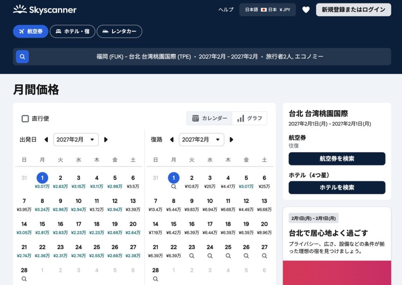The width and height of the screenshot is (402, 285).
Task: Select departure date 17 priced ¥2.23万
Action: click(x=79, y=227)
